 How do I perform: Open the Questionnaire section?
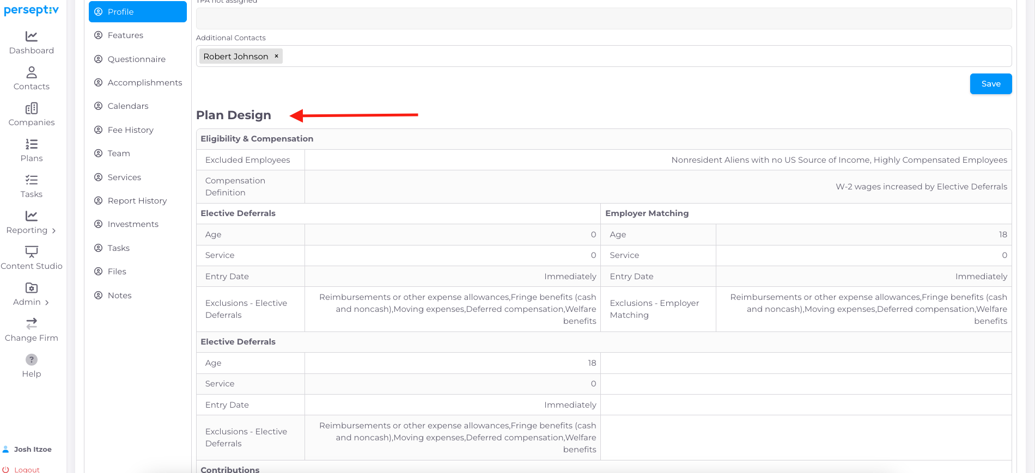[x=137, y=59]
